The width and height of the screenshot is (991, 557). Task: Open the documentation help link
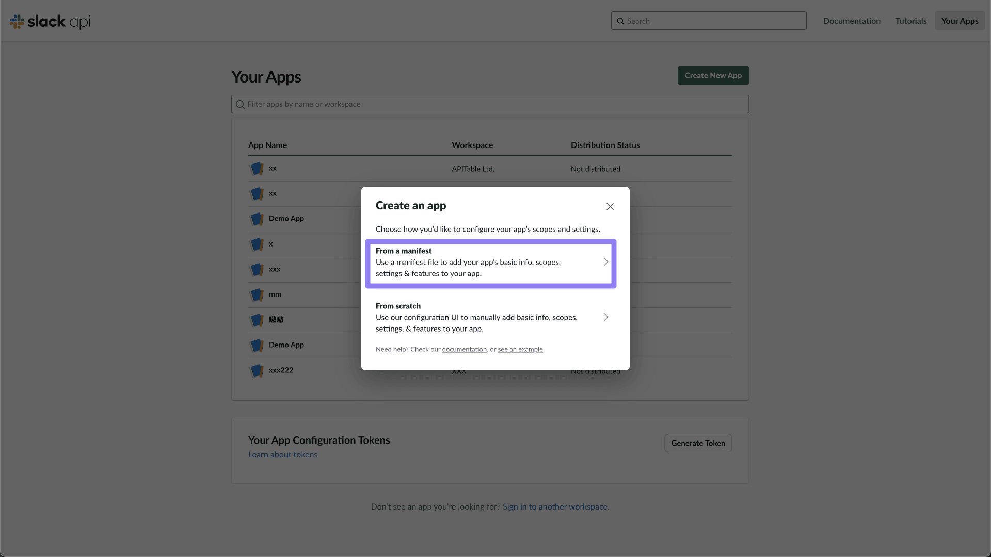[464, 349]
